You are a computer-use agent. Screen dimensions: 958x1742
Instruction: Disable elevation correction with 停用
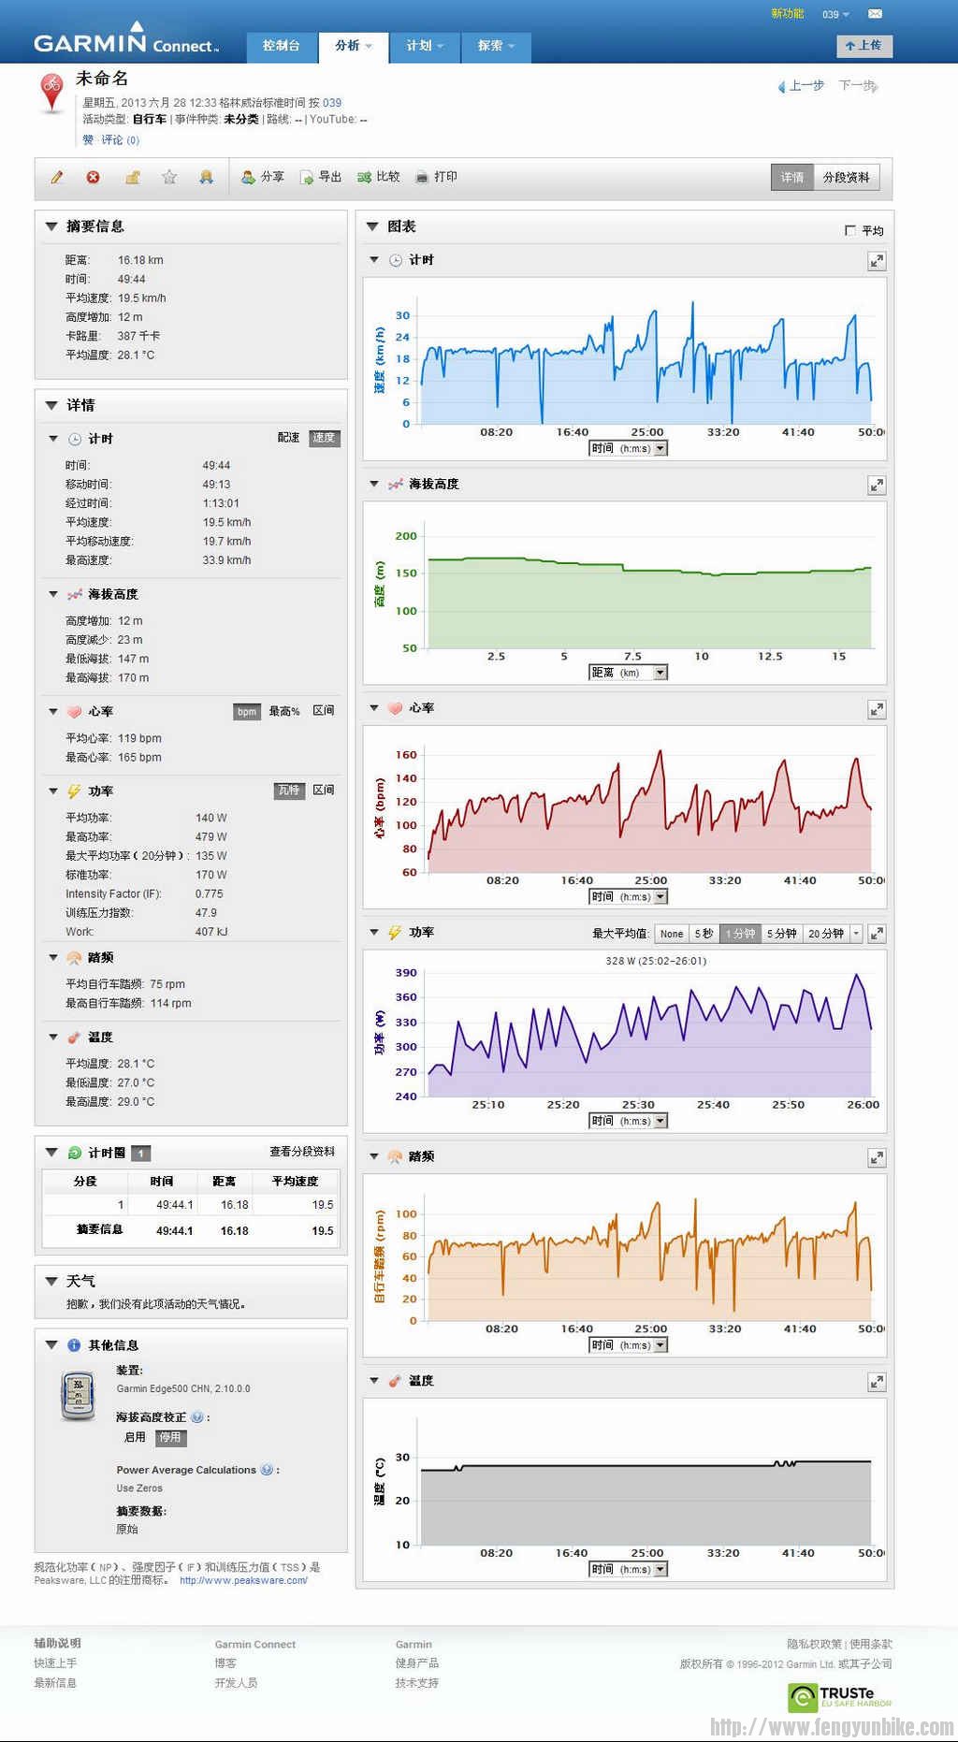(x=170, y=1438)
